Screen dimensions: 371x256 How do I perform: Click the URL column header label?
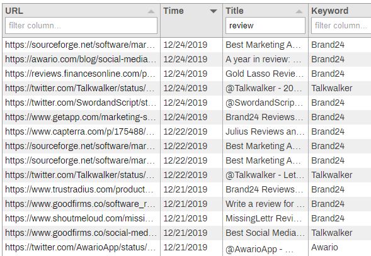point(14,11)
